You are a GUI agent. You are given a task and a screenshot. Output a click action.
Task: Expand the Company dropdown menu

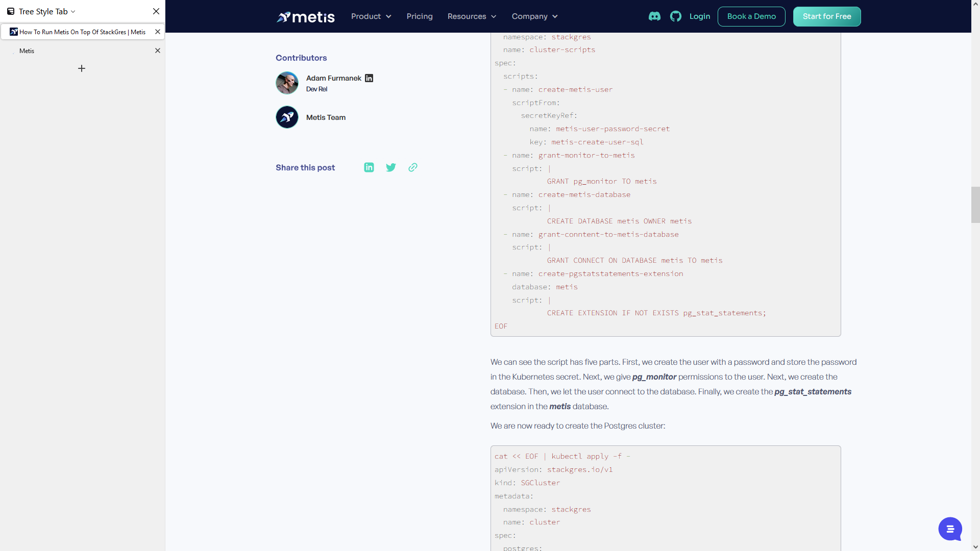coord(534,16)
